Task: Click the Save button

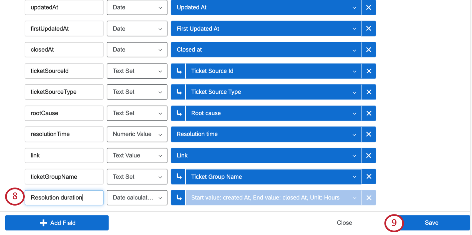Action: pos(431,223)
